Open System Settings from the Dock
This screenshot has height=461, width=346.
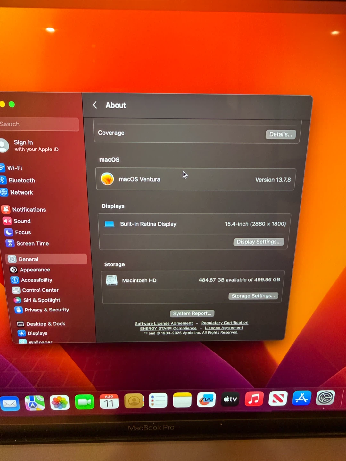click(325, 398)
